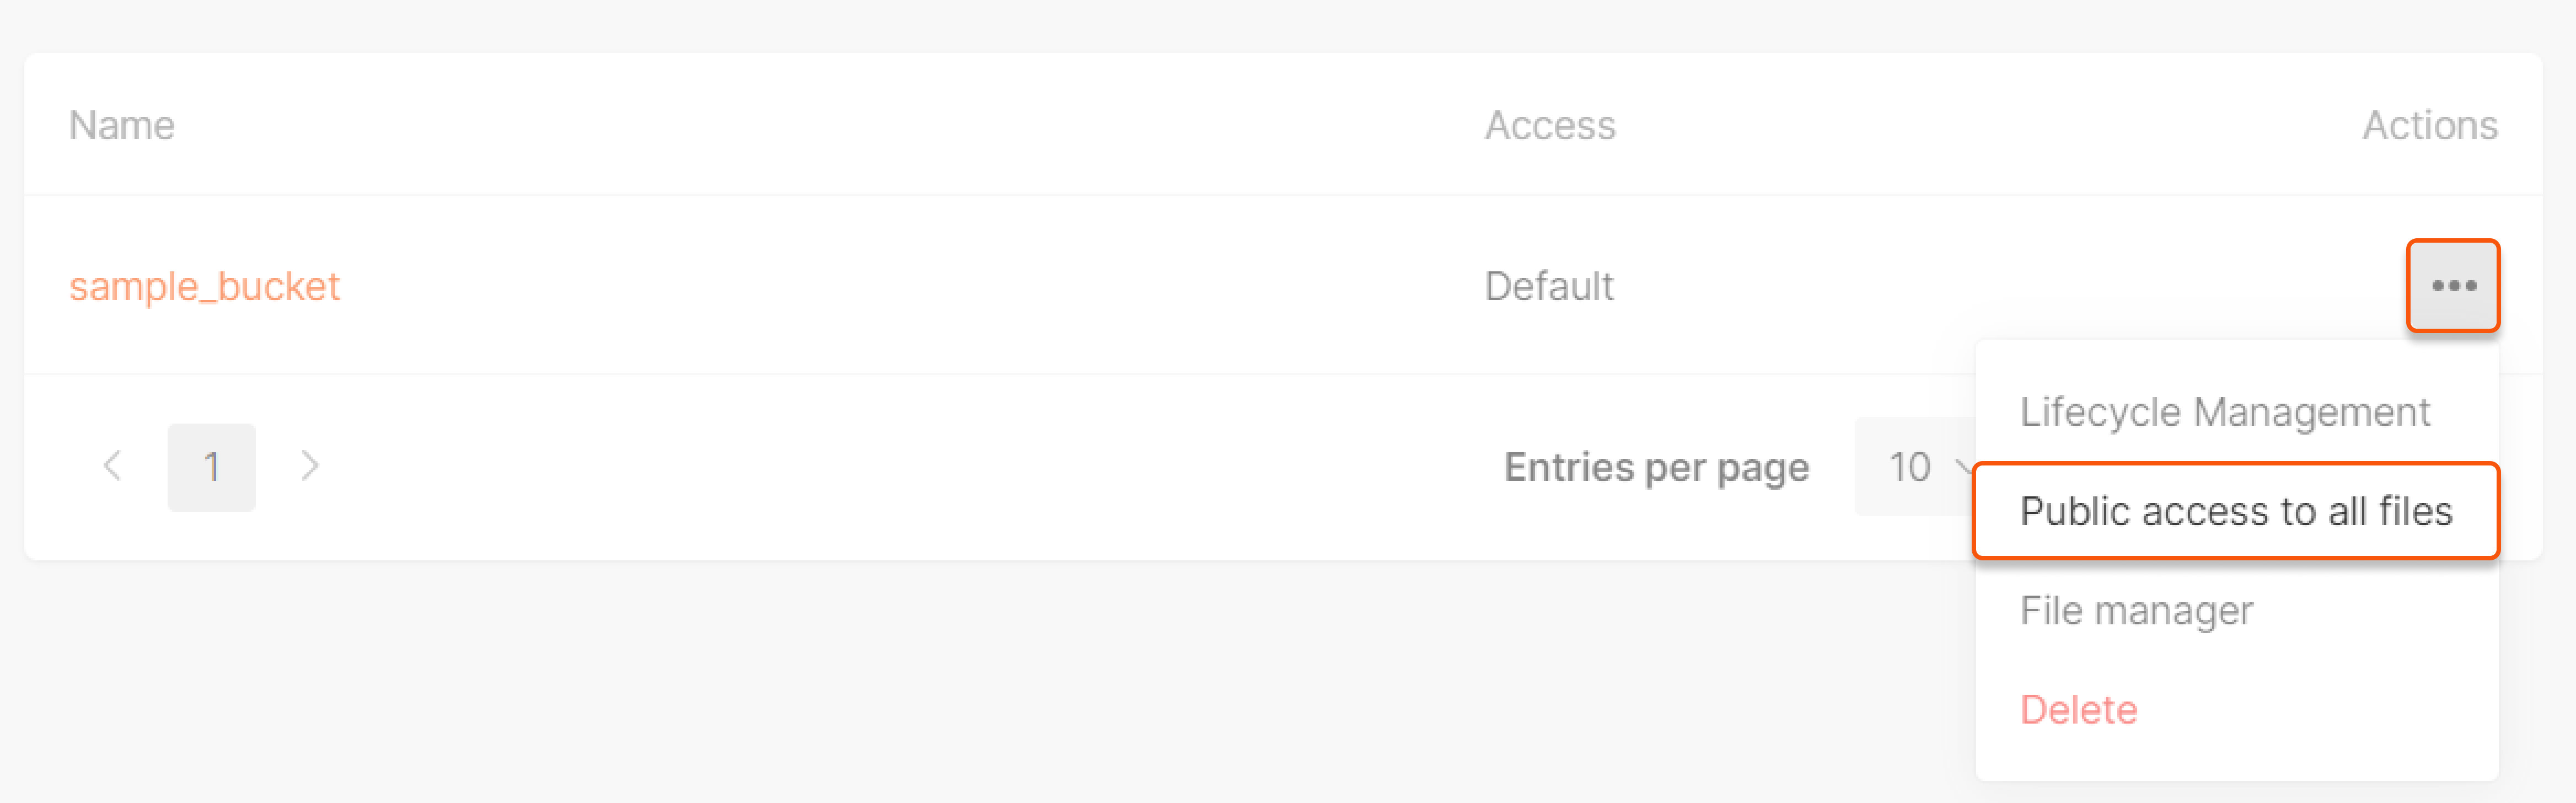The height and width of the screenshot is (803, 2576).
Task: Delete the sample_bucket
Action: (2078, 709)
